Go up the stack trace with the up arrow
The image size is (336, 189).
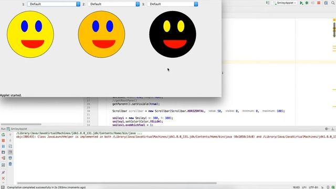tap(10, 135)
